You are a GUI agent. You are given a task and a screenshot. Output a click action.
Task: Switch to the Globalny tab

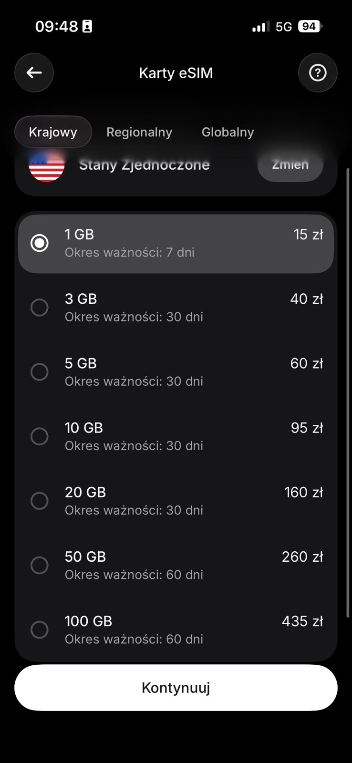click(228, 132)
